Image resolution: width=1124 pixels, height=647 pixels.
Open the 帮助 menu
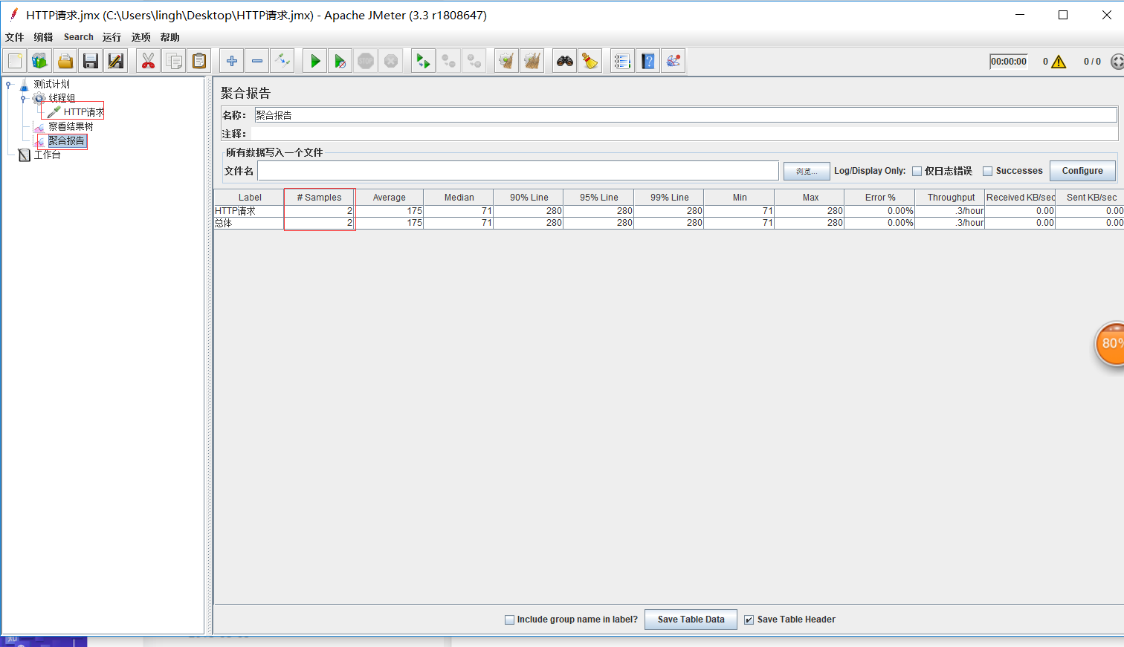coord(170,37)
